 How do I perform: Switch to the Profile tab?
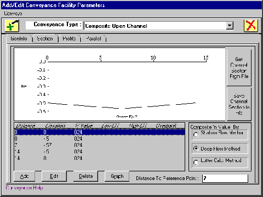69,39
